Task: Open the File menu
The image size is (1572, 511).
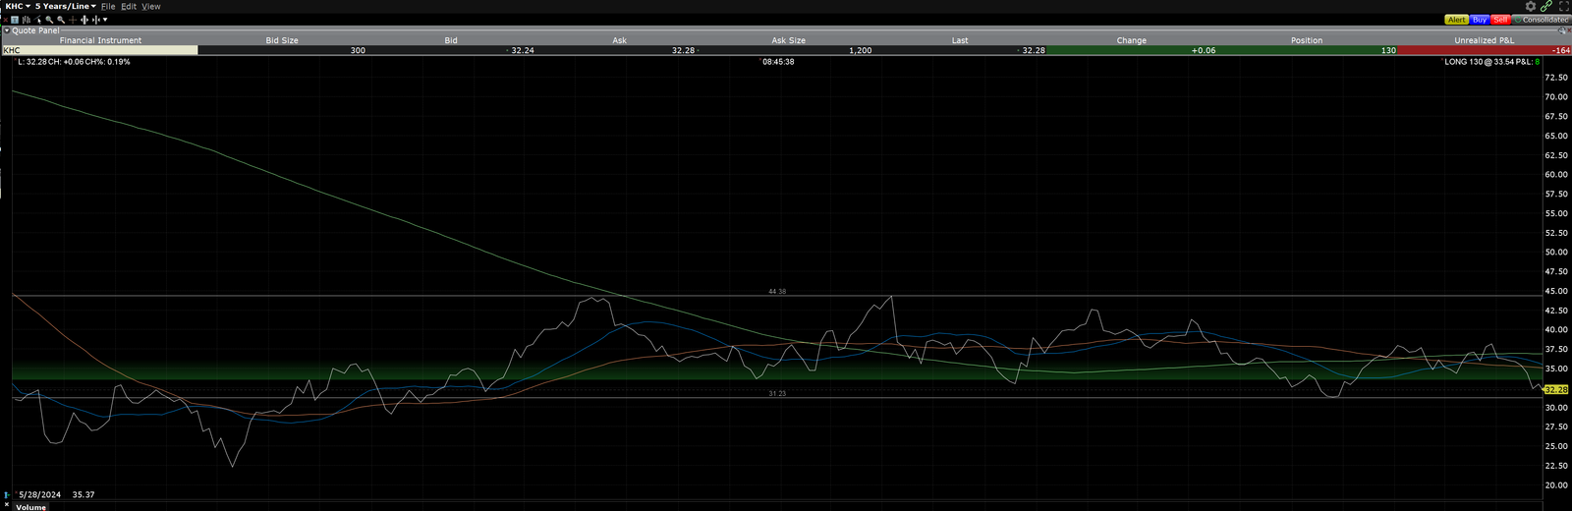Action: pos(108,6)
